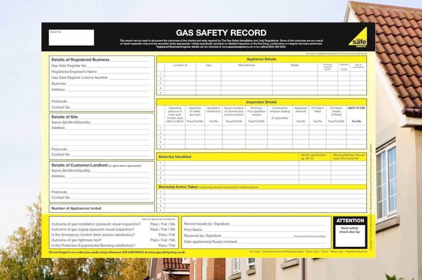Click the Type column header in Appliance Details

[209, 65]
